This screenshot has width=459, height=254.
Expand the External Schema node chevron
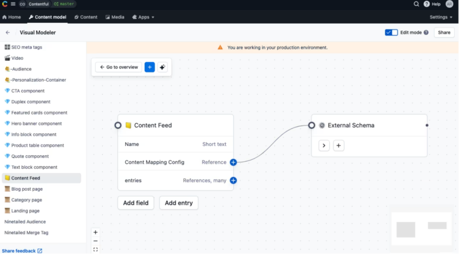pyautogui.click(x=324, y=145)
